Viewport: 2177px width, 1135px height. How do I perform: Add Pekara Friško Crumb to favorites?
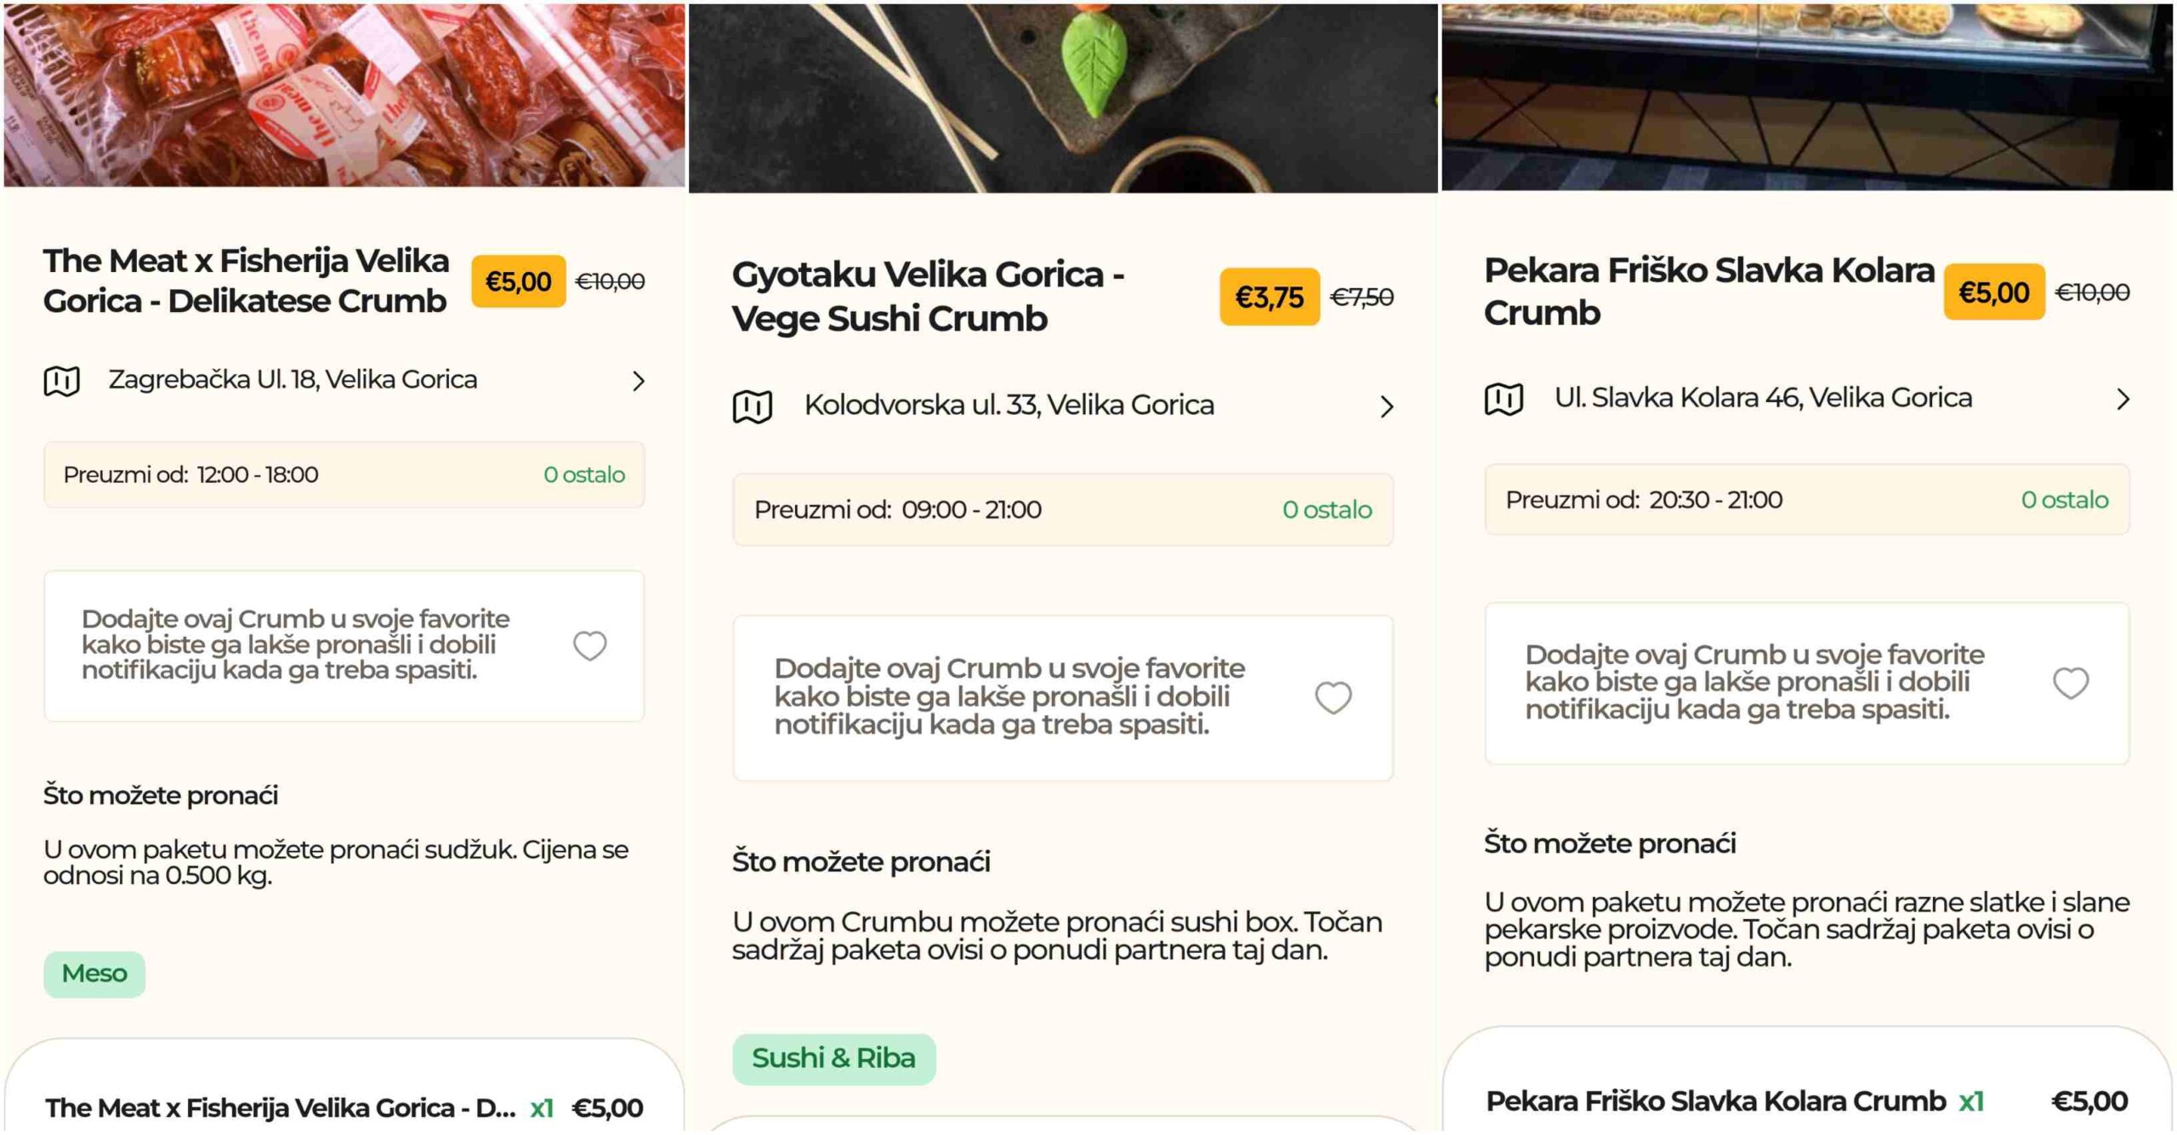pyautogui.click(x=2070, y=683)
